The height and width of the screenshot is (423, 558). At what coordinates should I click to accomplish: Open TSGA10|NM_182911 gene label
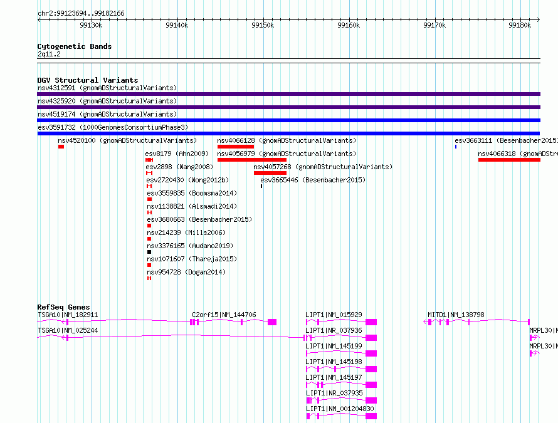(68, 315)
